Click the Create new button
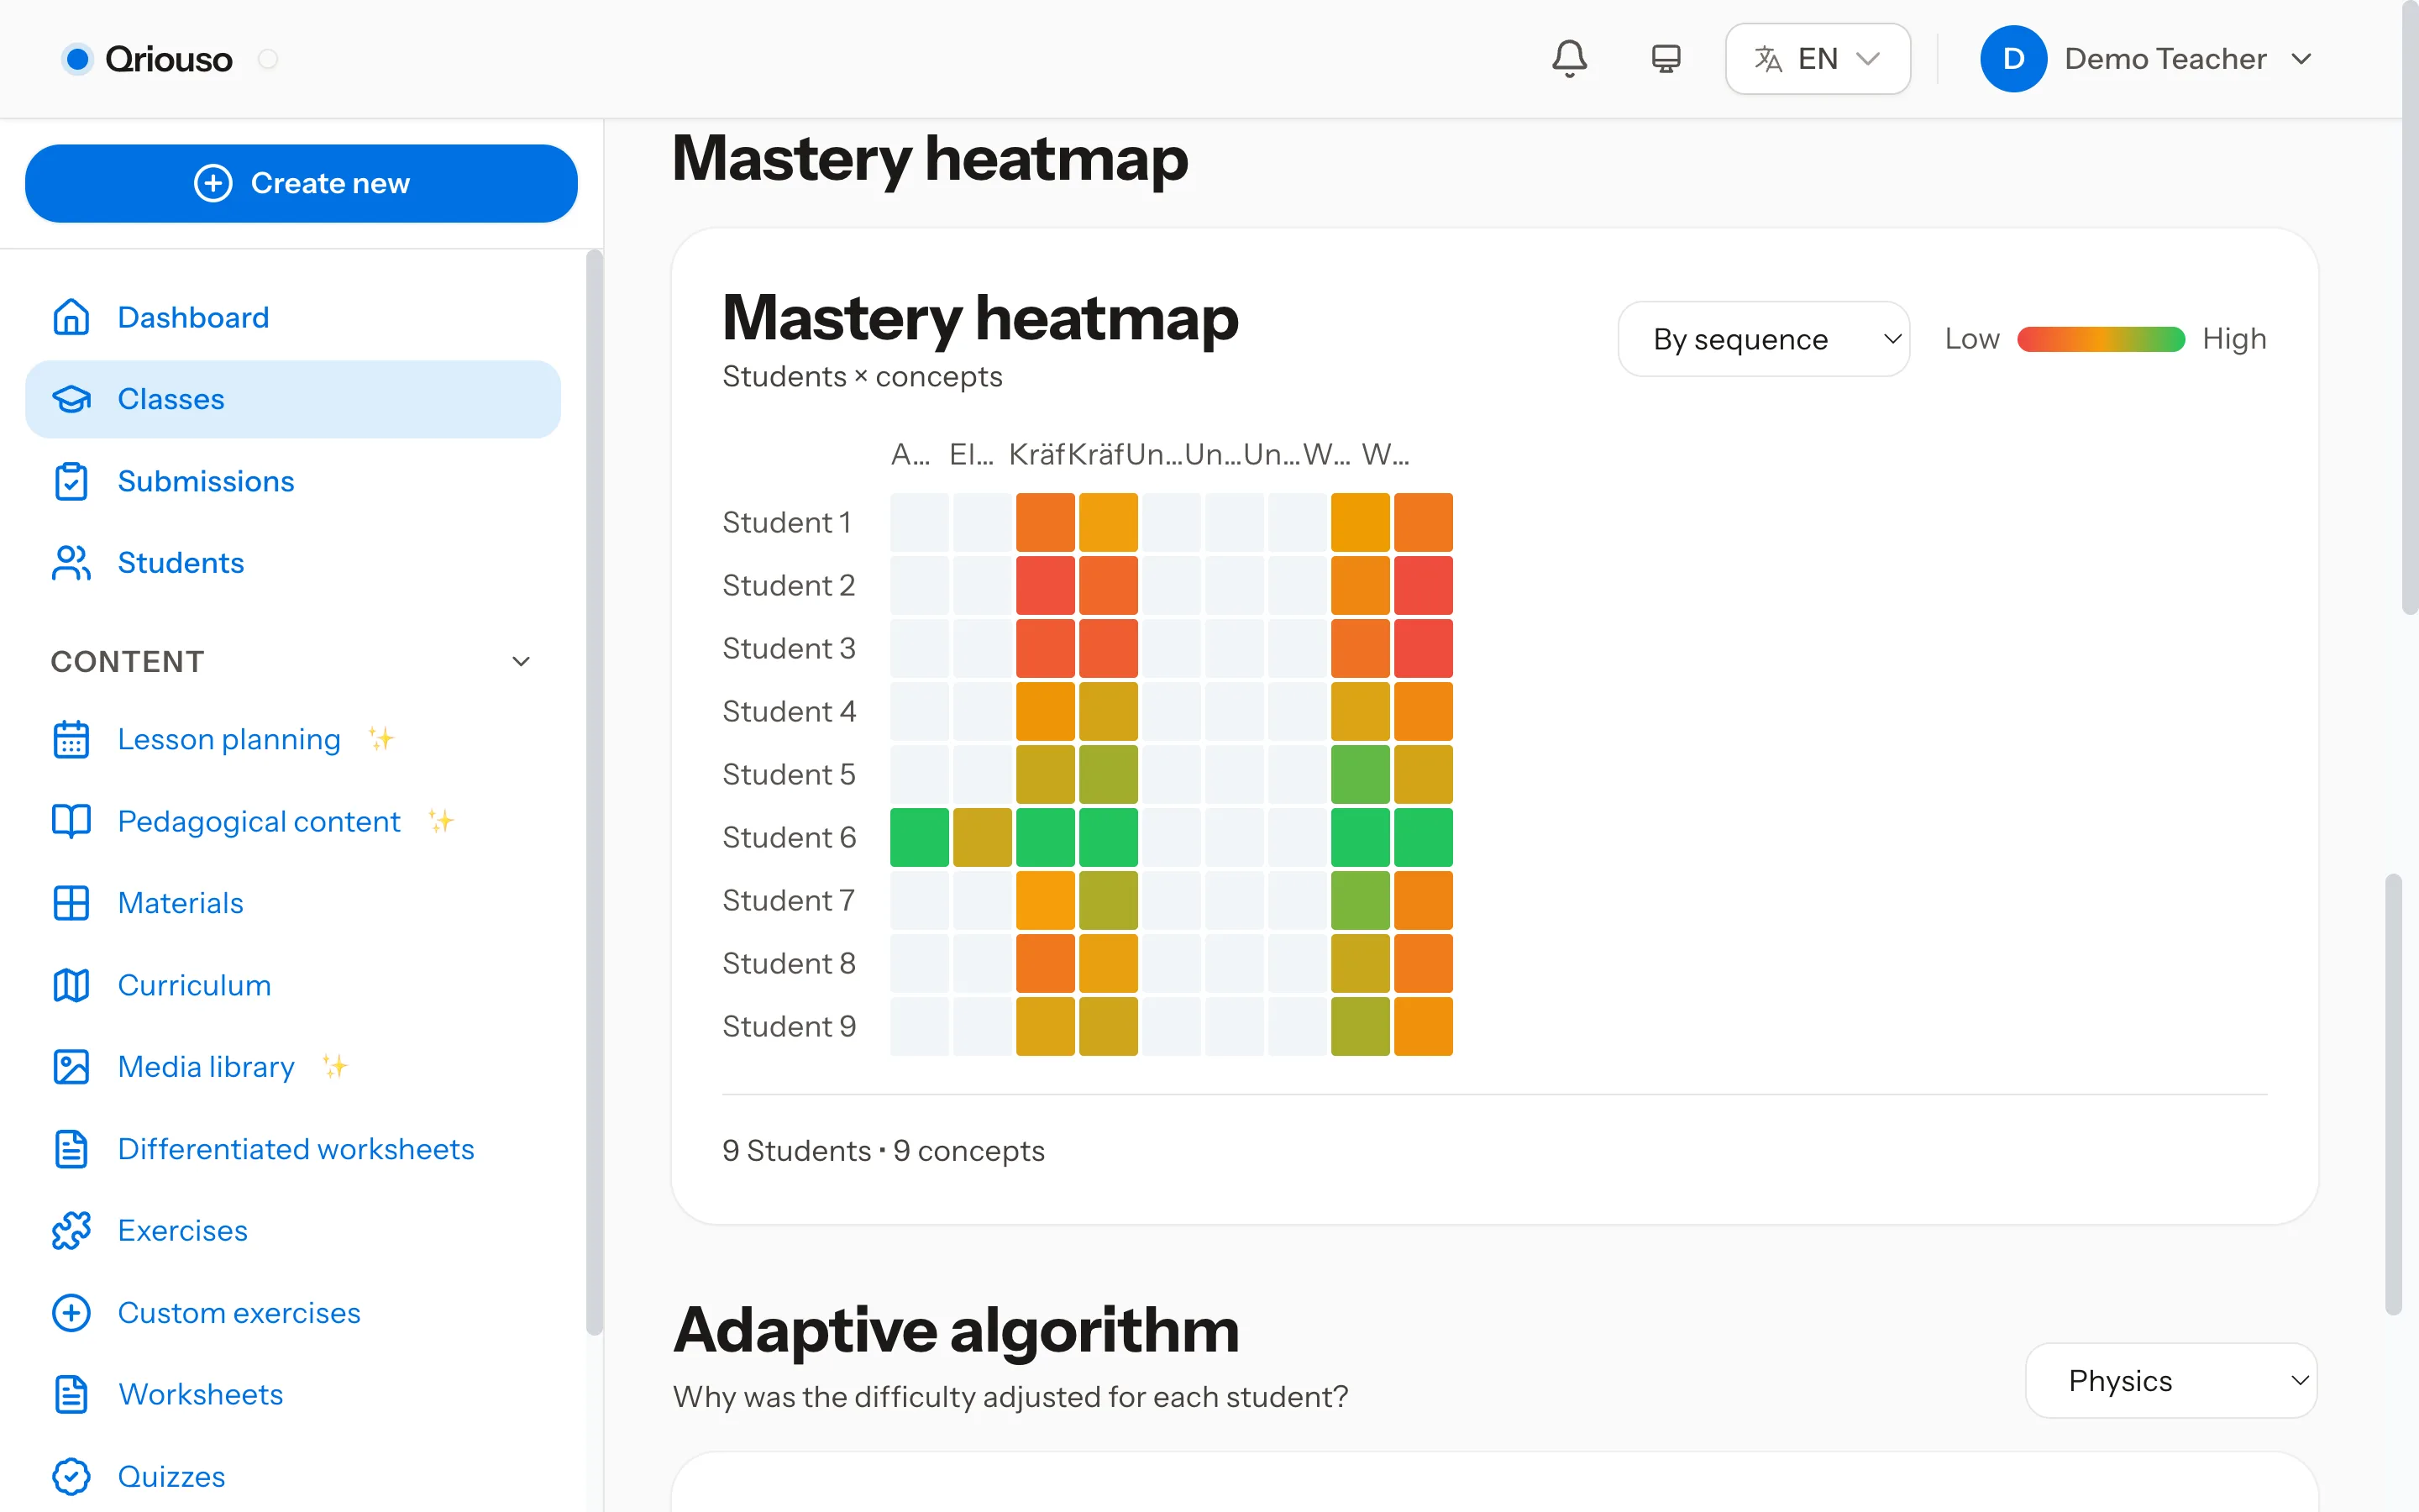The image size is (2419, 1512). point(301,183)
